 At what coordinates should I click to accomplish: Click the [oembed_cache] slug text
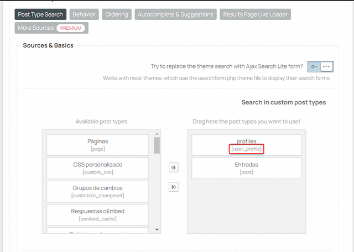pyautogui.click(x=98, y=219)
